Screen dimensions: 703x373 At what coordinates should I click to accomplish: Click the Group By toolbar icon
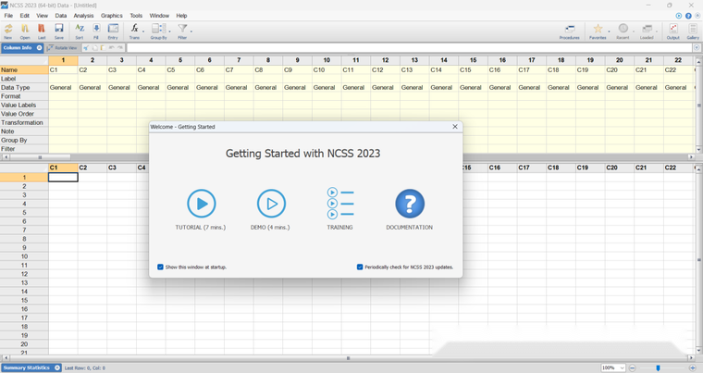tap(158, 30)
